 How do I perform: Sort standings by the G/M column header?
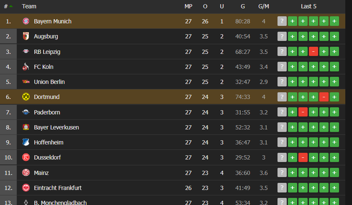(264, 6)
